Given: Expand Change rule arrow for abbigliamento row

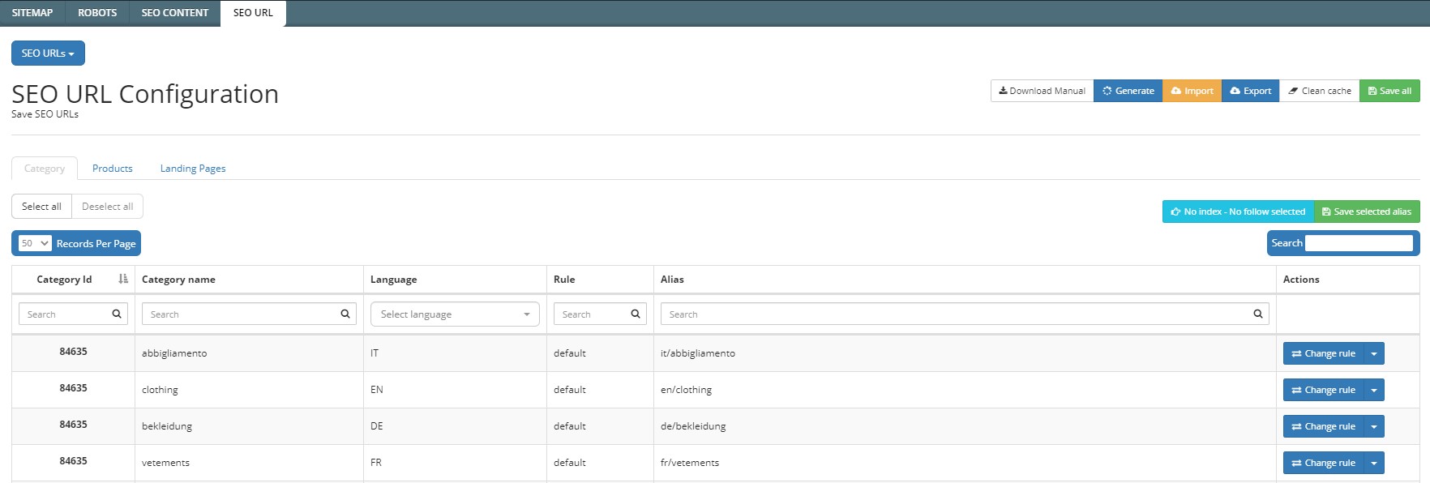Looking at the screenshot, I should coord(1374,354).
